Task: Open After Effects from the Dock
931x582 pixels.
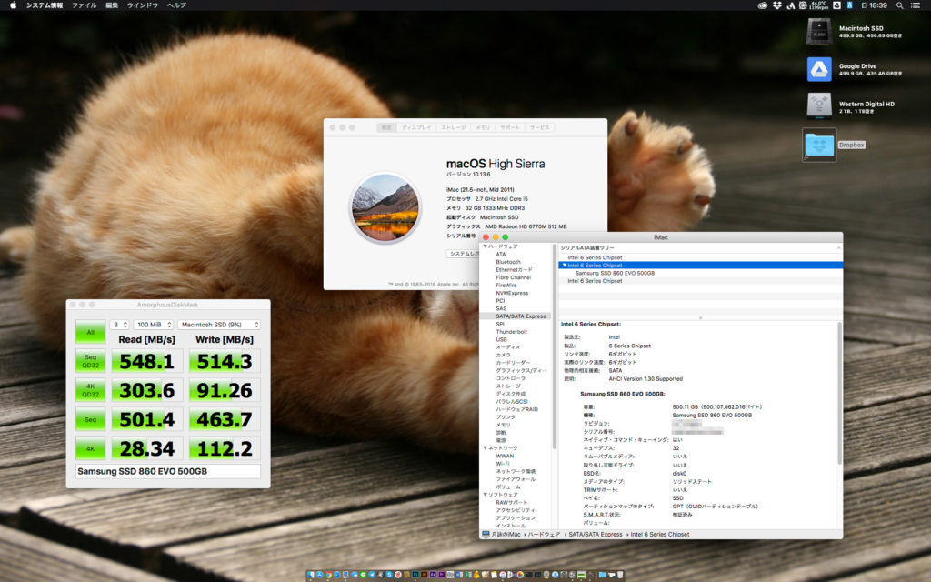Action: click(434, 575)
